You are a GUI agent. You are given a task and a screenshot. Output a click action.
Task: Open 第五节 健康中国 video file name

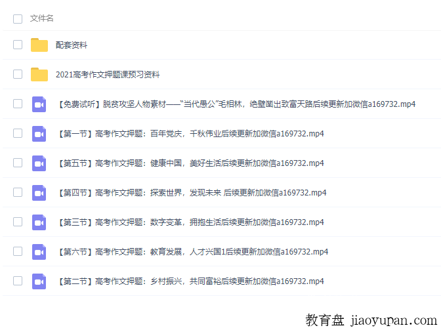pyautogui.click(x=190, y=163)
